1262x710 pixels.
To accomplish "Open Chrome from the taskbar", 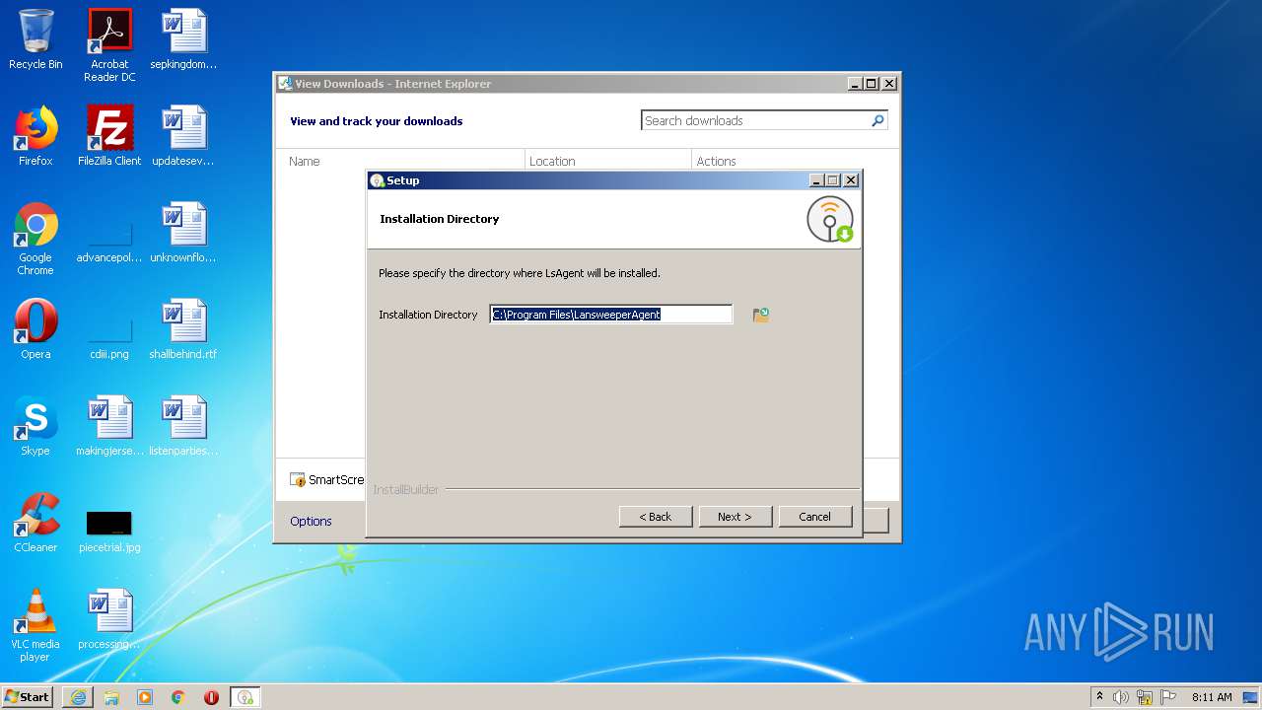I will tap(178, 697).
